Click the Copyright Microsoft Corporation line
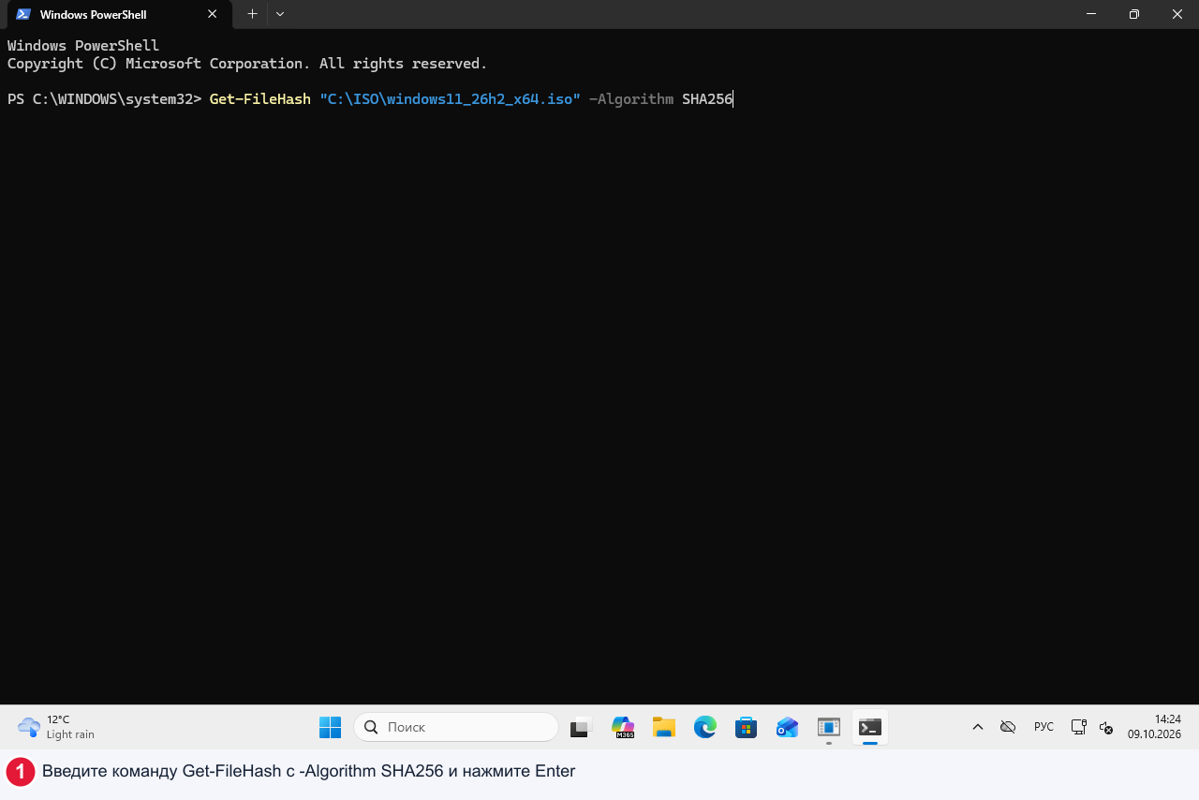1199x800 pixels. 247,64
